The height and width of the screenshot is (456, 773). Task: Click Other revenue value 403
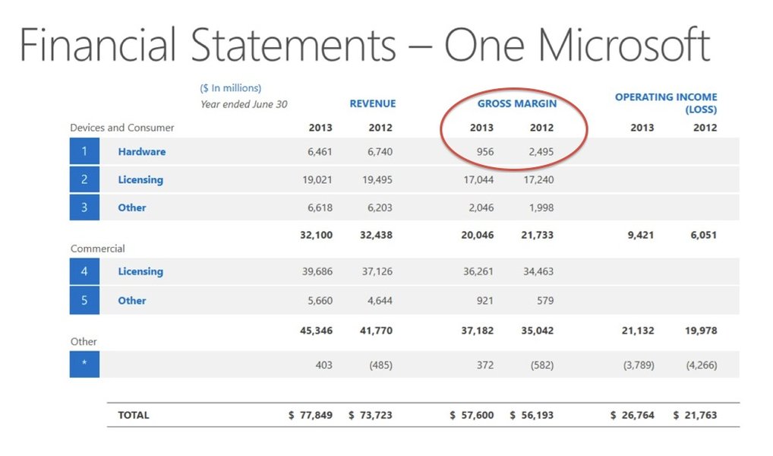pos(324,366)
